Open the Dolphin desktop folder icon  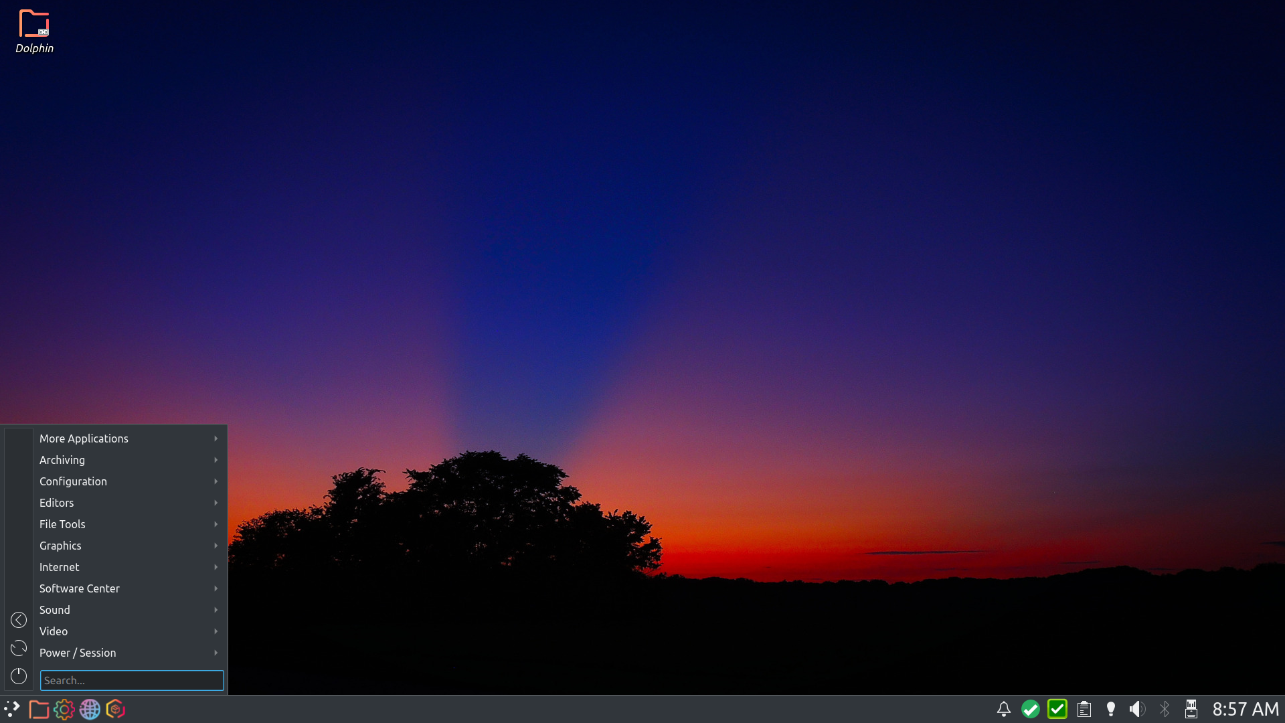click(34, 24)
